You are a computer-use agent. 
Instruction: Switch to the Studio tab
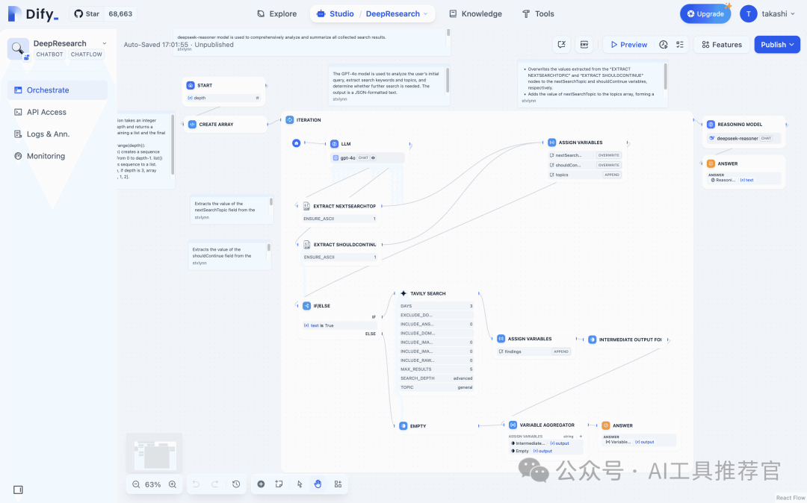[x=335, y=14]
